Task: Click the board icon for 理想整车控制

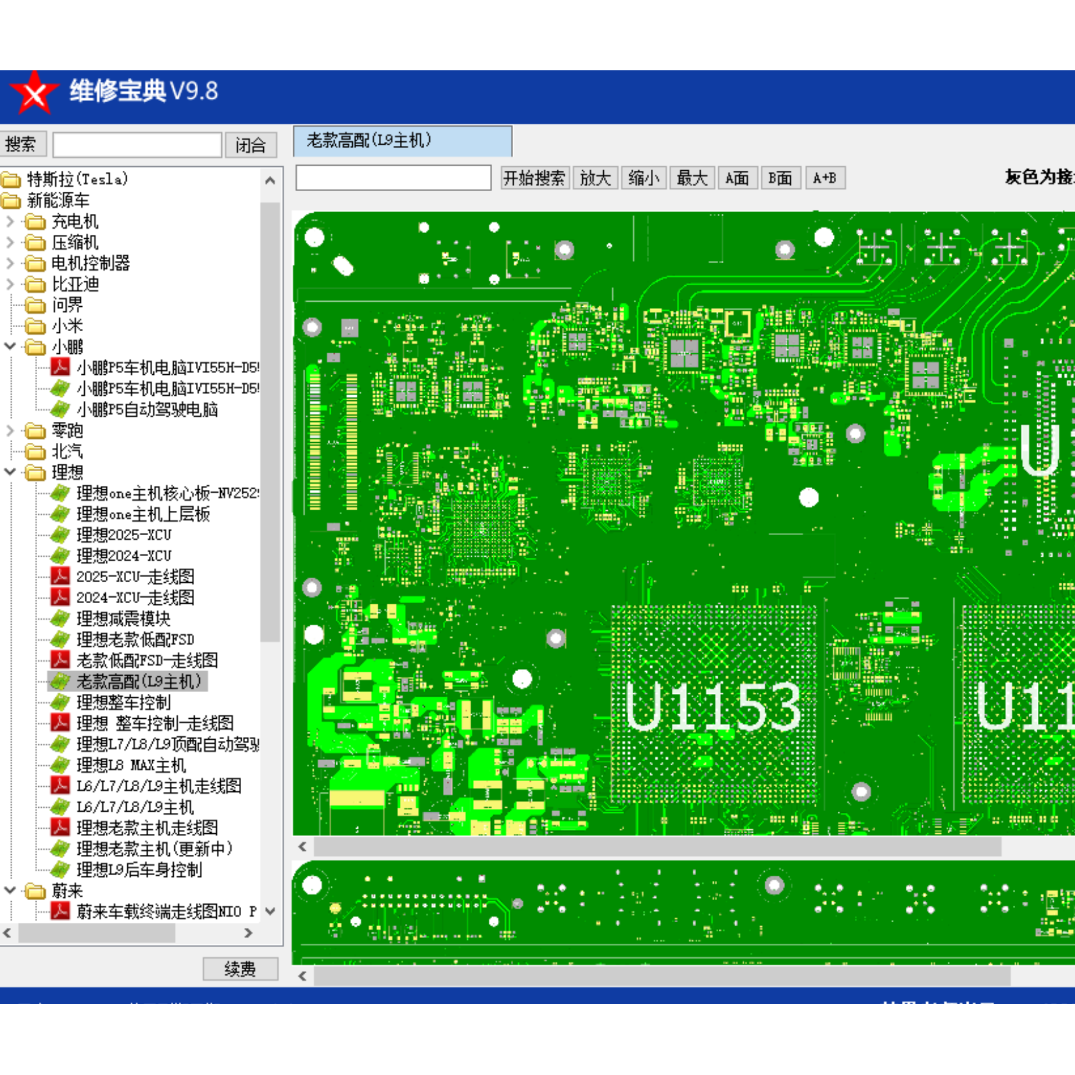Action: 60,702
